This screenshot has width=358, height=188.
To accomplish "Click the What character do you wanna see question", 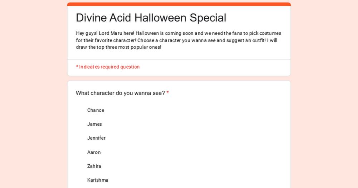I will coord(120,93).
